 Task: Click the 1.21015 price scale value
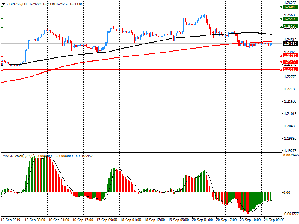(x=290, y=114)
